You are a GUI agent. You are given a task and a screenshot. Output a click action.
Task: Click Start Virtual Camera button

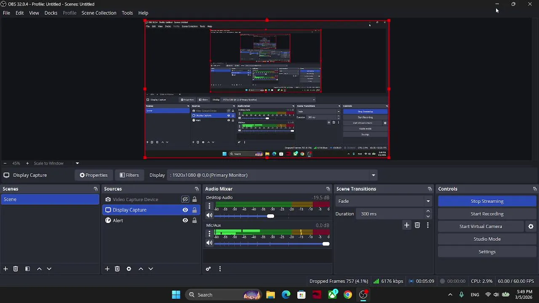(481, 226)
